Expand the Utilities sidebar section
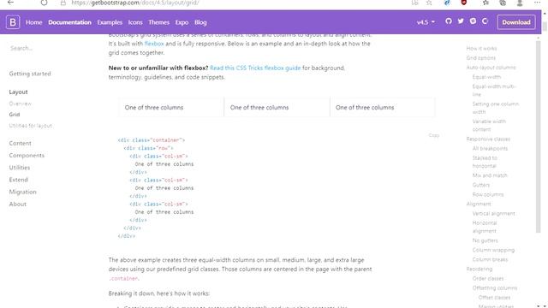 tap(20, 168)
